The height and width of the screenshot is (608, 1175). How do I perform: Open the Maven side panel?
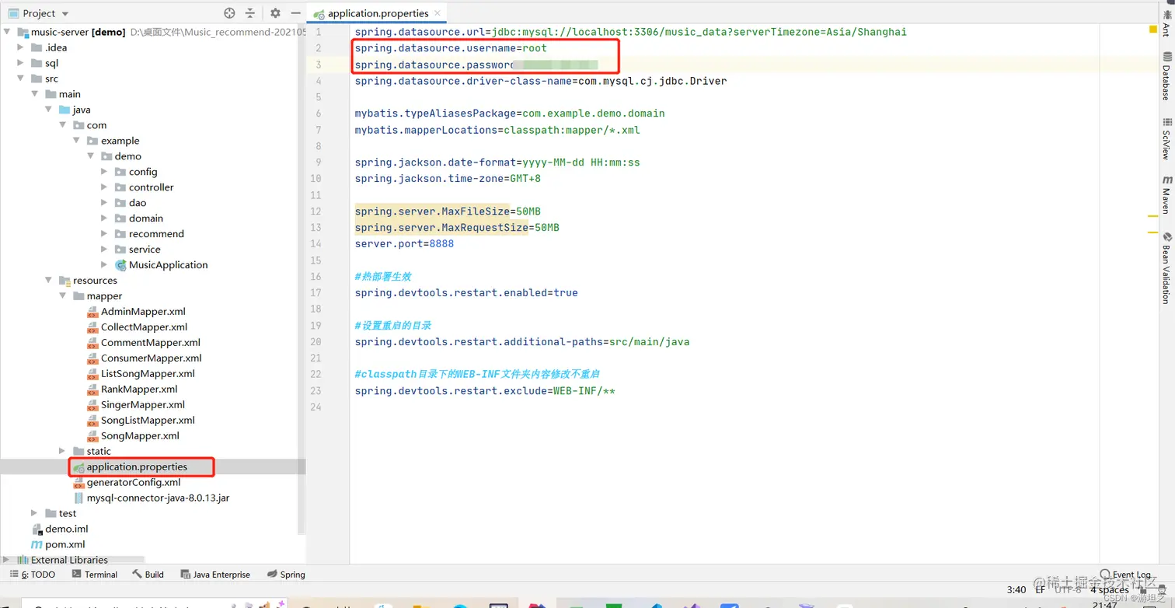pos(1166,196)
